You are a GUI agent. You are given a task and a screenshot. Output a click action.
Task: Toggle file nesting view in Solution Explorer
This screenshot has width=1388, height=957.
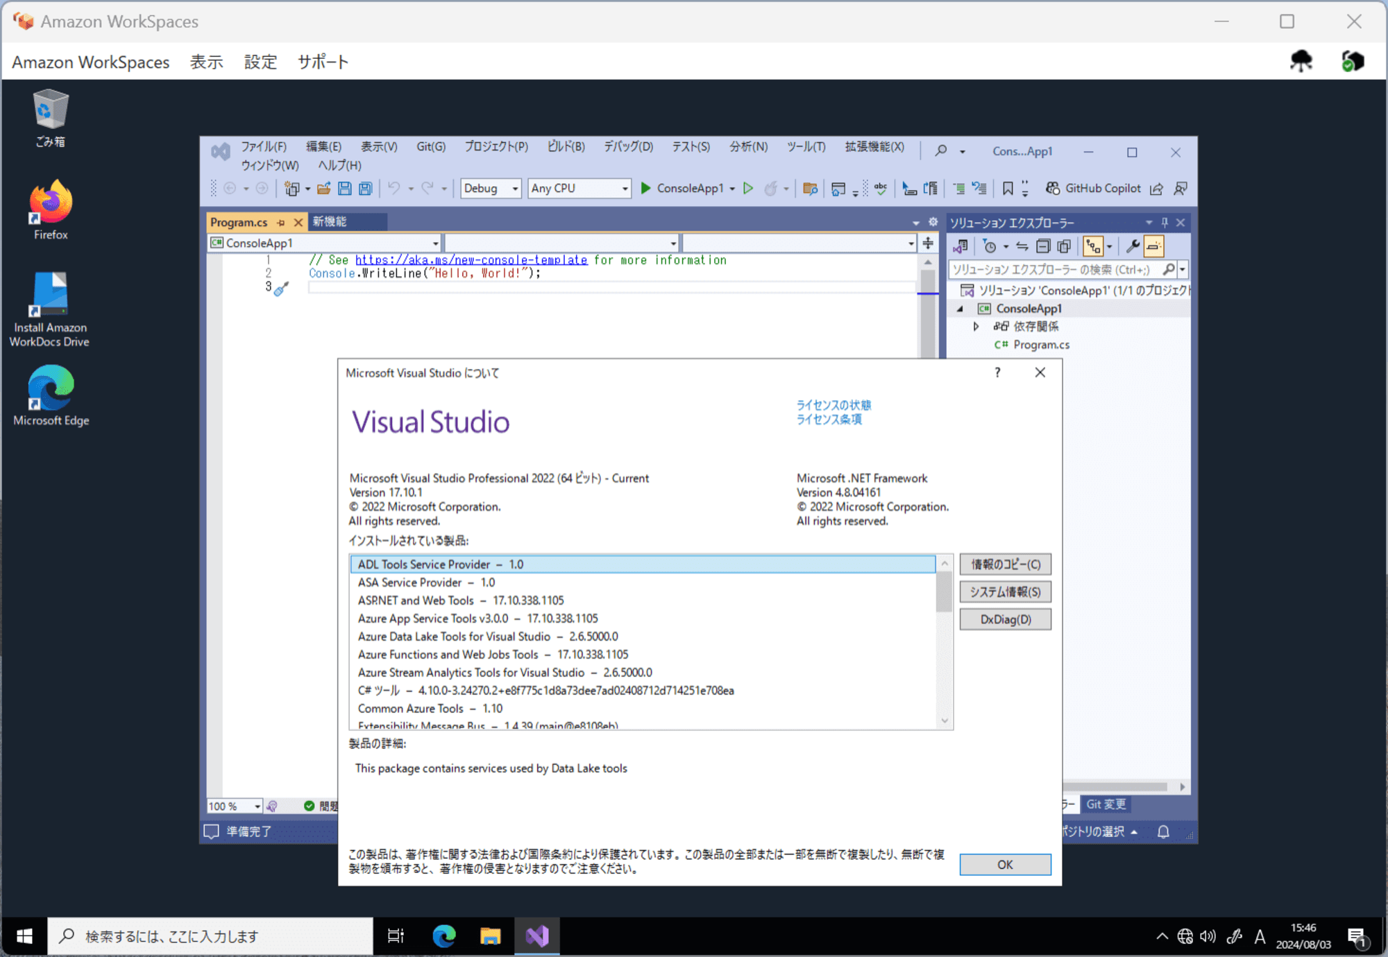[1093, 246]
